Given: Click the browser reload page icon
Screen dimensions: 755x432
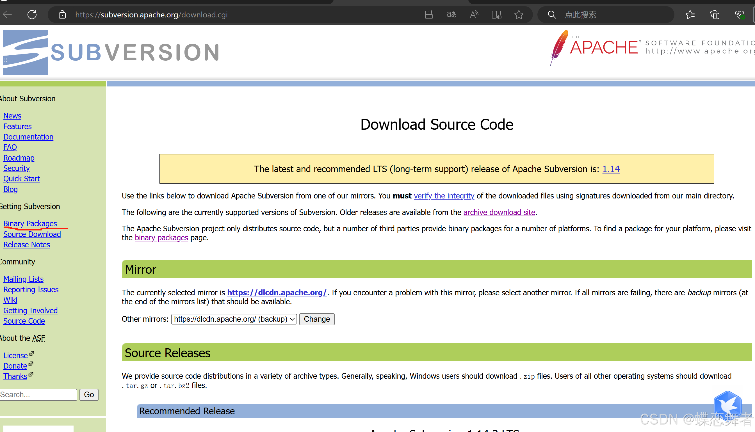Looking at the screenshot, I should (x=32, y=15).
